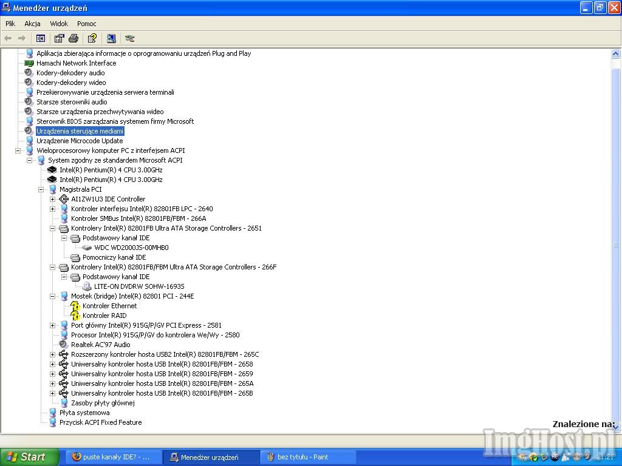Expand Kontroler interfejsu Intel 82801FB LPC - 2640
622x466 pixels.
(52, 209)
